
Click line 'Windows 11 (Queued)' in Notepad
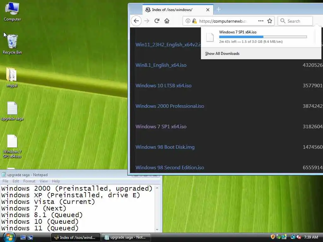[x=40, y=228]
